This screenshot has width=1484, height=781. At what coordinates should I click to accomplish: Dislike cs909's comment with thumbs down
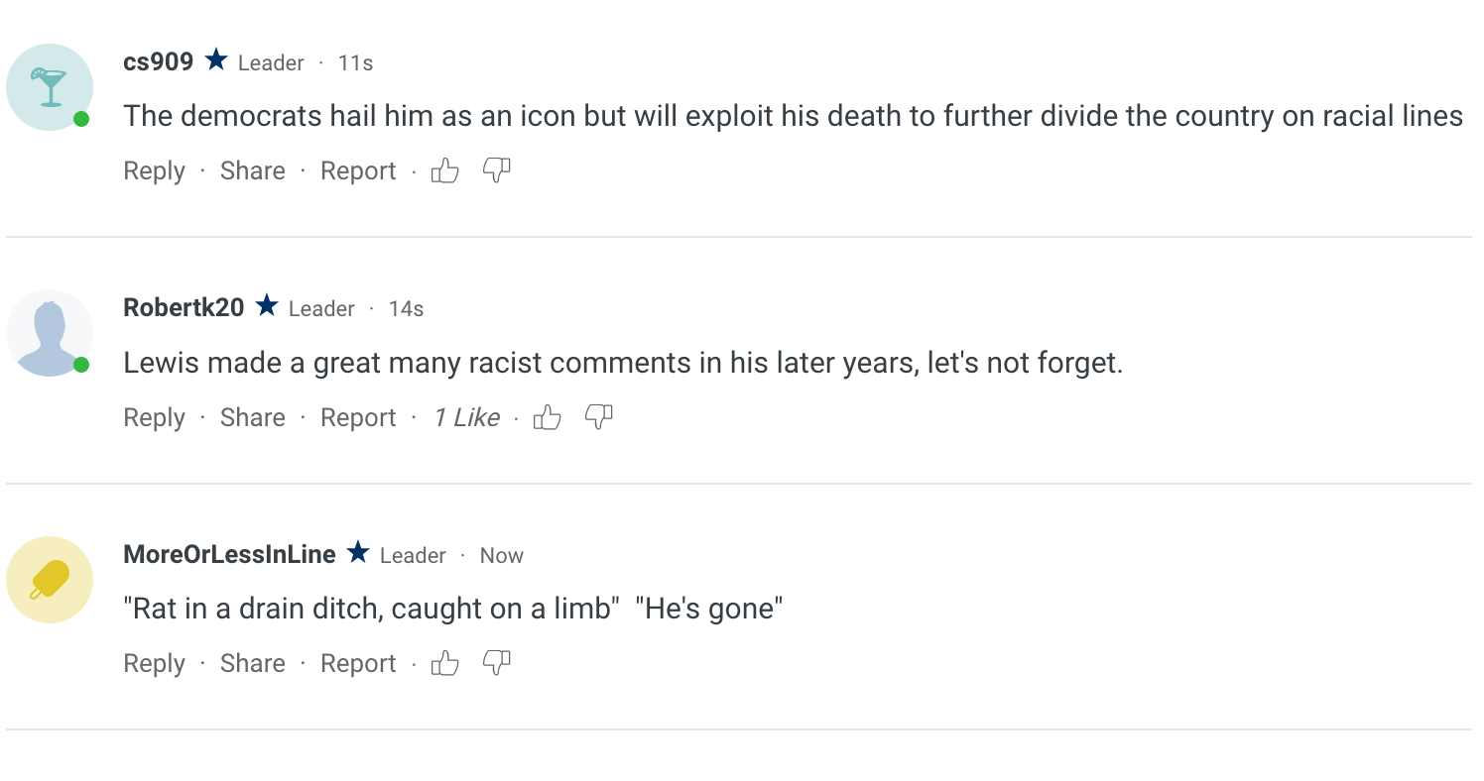point(496,171)
